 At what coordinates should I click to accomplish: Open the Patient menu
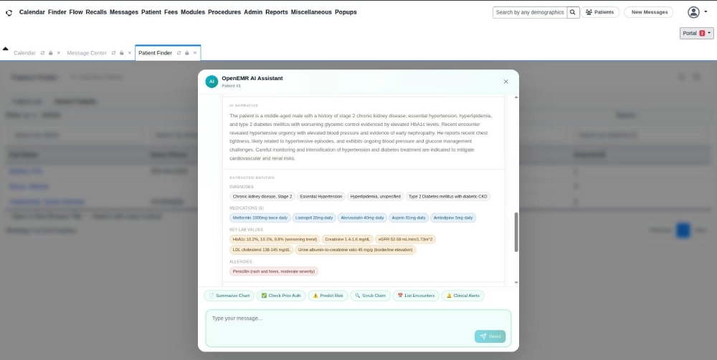pos(151,12)
